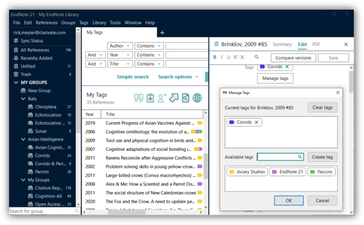Confirm with OK in Manage Tags

[x=289, y=200]
